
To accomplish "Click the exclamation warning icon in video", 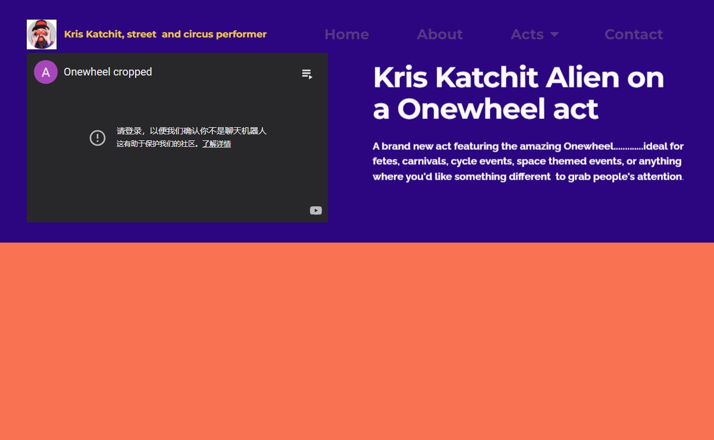I will coord(98,138).
